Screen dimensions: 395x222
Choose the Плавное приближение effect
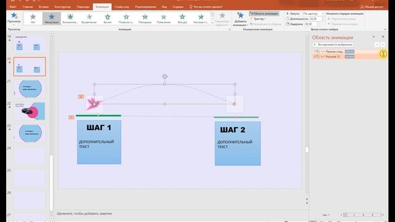click(x=126, y=18)
